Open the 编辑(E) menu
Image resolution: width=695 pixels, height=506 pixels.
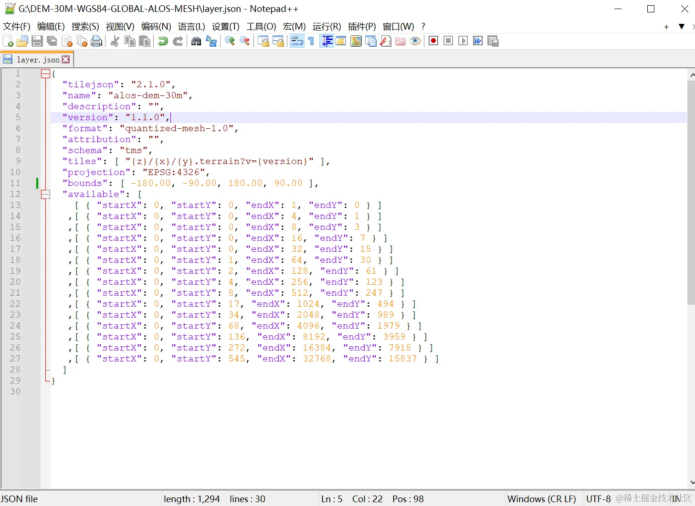51,27
